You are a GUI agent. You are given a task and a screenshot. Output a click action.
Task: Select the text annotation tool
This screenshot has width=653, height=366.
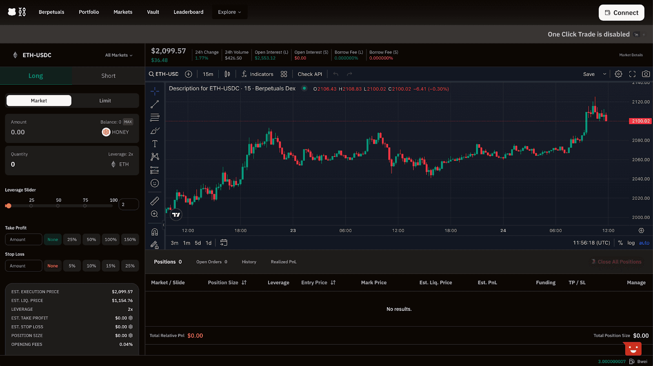155,144
